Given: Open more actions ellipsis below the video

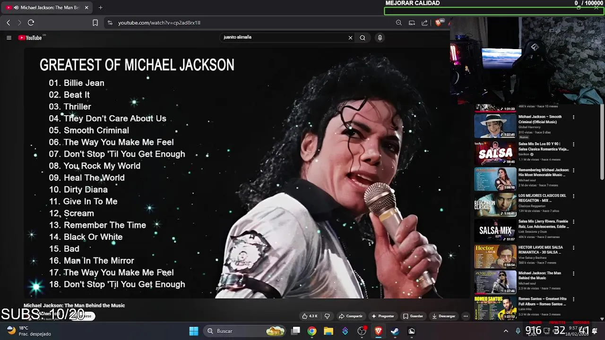Looking at the screenshot, I should tap(466, 316).
